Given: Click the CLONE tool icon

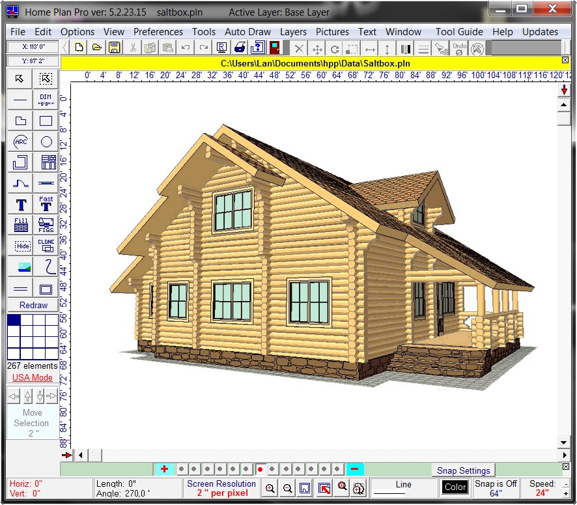Looking at the screenshot, I should [46, 246].
